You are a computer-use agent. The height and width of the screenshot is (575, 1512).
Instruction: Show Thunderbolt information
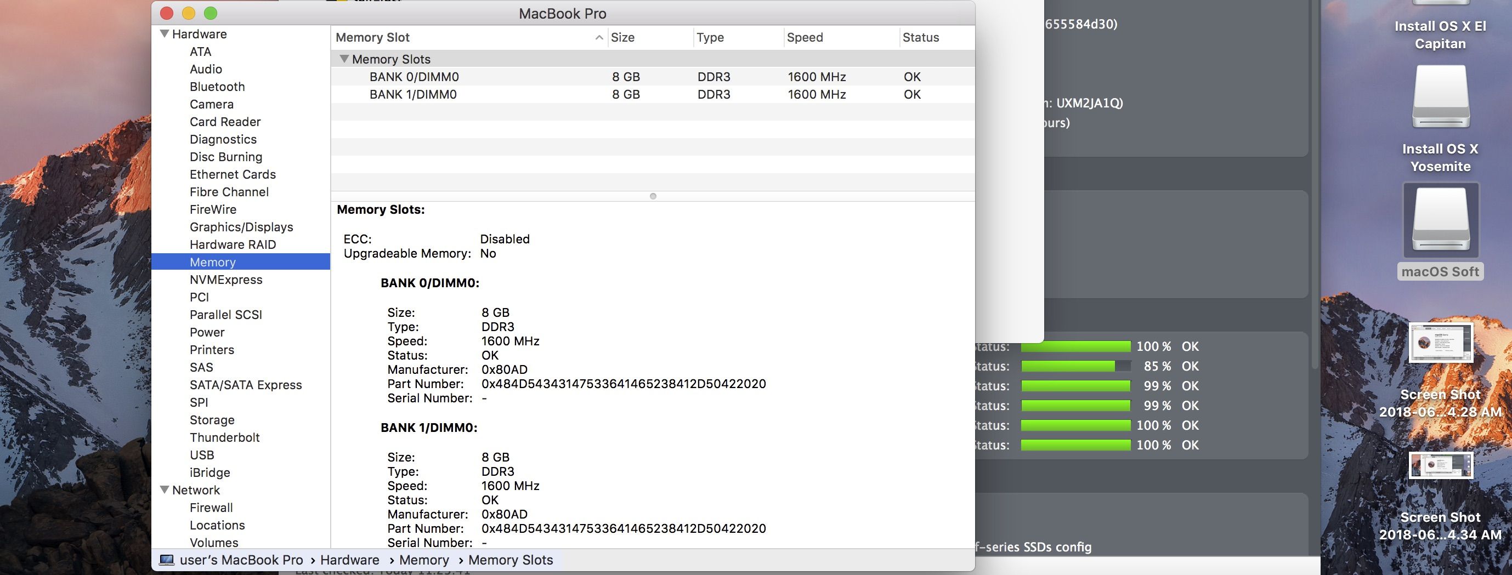click(225, 438)
